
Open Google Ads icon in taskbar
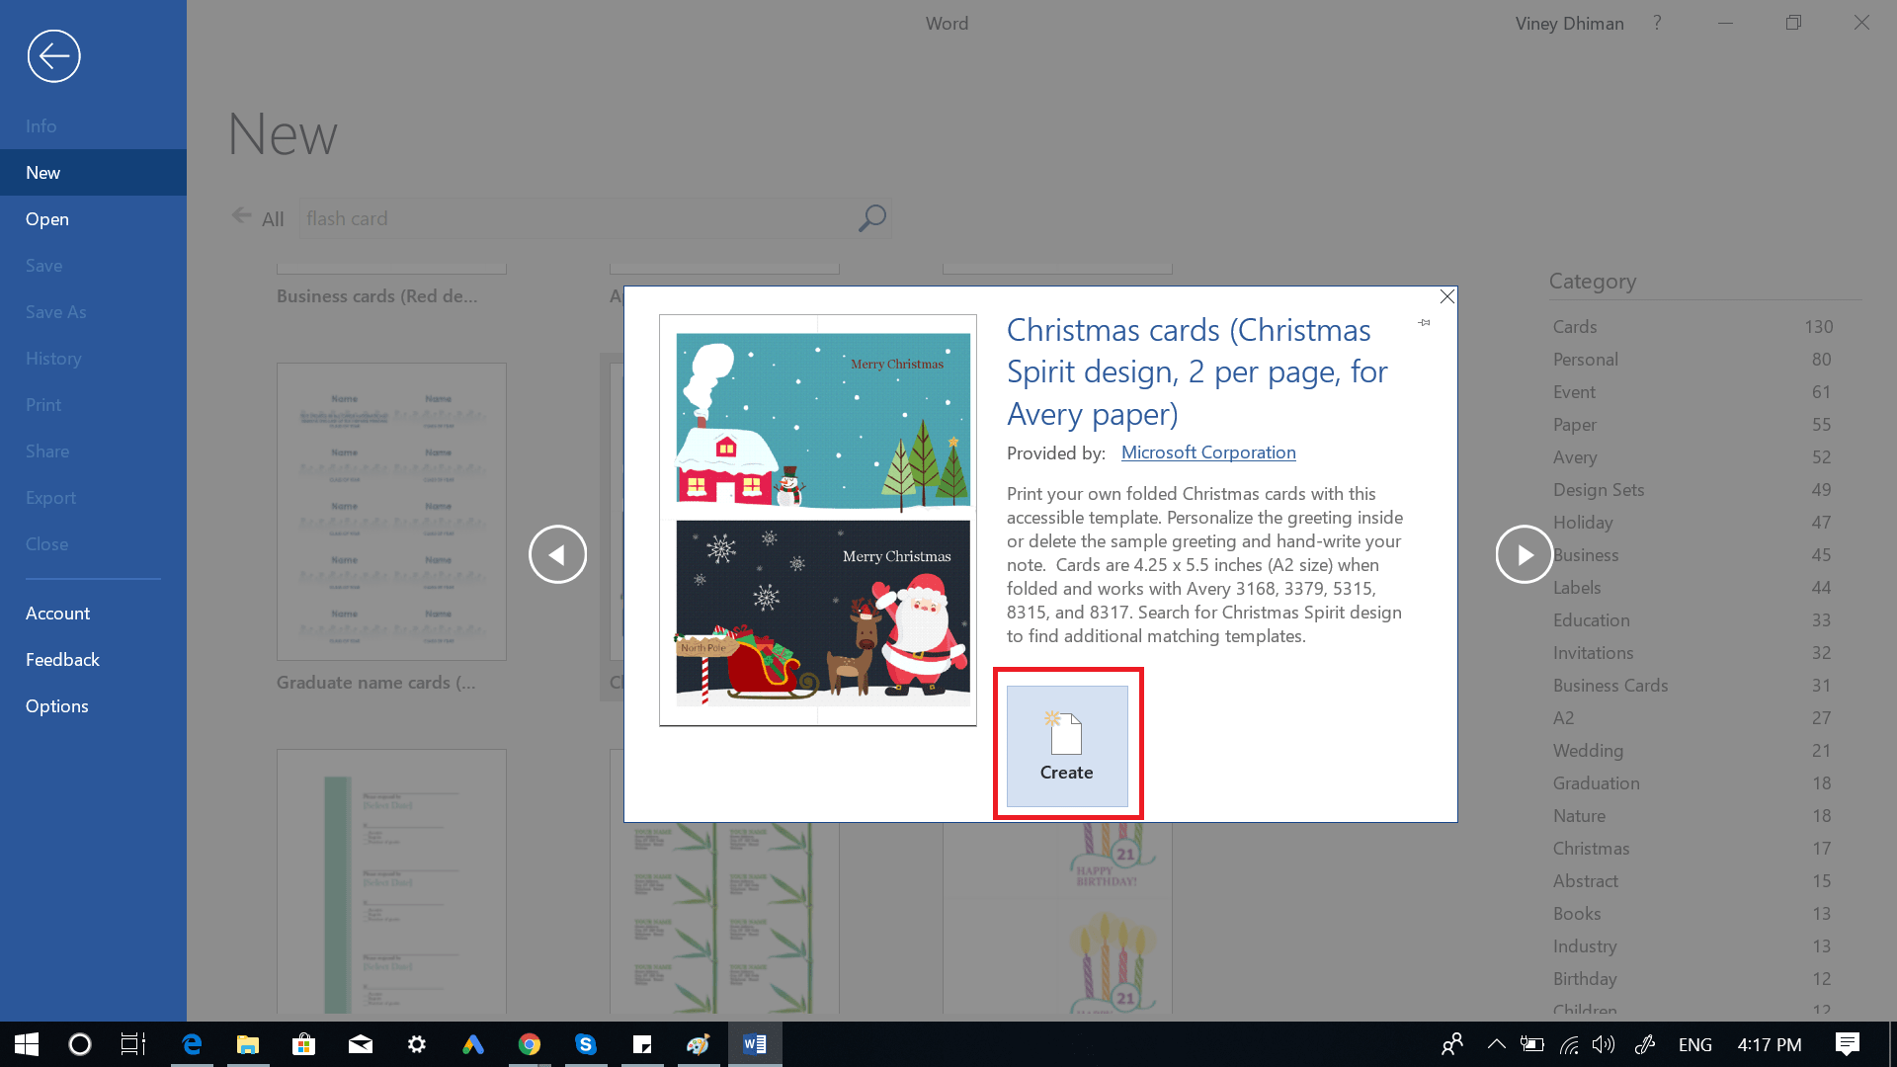pyautogui.click(x=473, y=1044)
